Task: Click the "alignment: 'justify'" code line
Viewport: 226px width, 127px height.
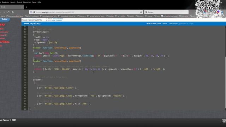Action: click(46, 42)
